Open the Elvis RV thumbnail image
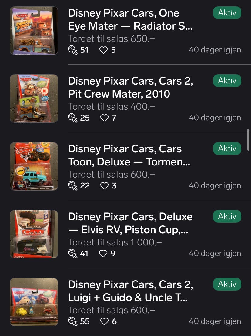The height and width of the screenshot is (336, 251). (34, 234)
